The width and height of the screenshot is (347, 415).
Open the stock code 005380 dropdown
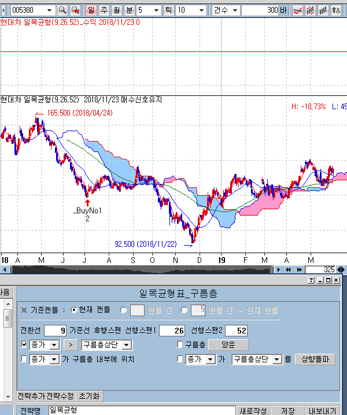[48, 10]
